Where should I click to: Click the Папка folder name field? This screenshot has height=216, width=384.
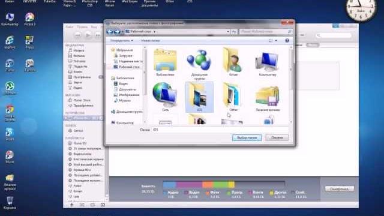pos(220,130)
